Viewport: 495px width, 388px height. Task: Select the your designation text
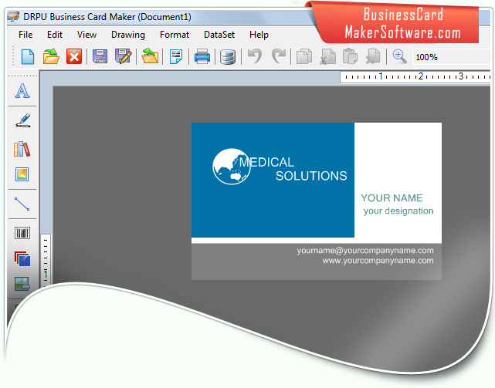coord(398,211)
